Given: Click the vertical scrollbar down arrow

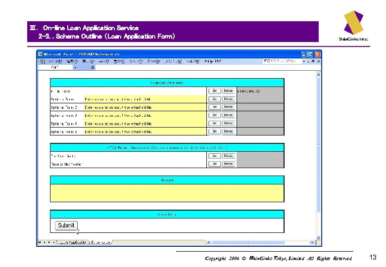Looking at the screenshot, I should click(x=318, y=238).
